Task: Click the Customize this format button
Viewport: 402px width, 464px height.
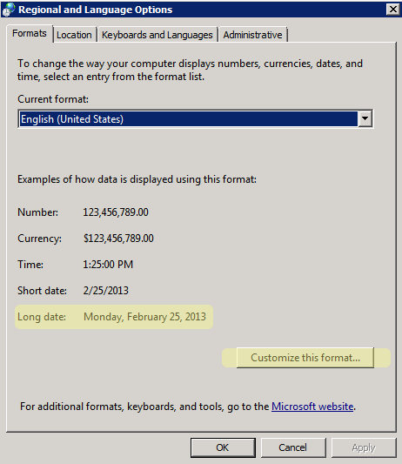Action: pyautogui.click(x=305, y=358)
